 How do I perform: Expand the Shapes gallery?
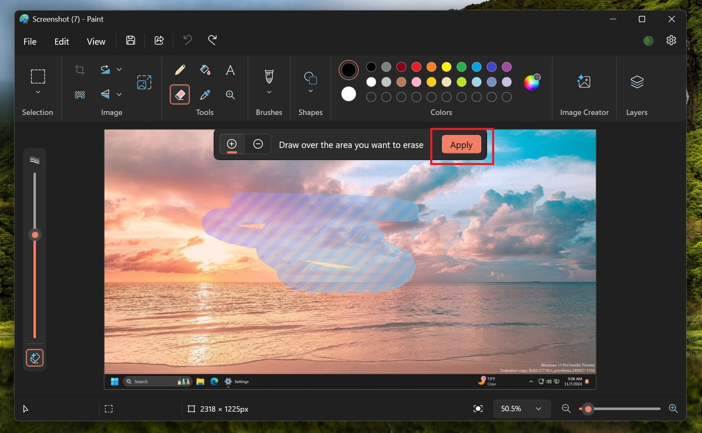310,91
